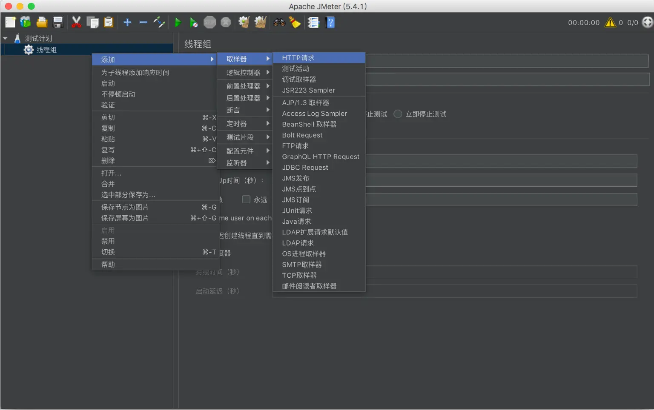
Task: Collapse the 测试计划 tree node
Action: tap(5, 38)
